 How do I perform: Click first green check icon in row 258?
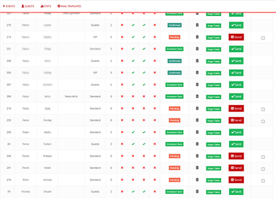133,132
